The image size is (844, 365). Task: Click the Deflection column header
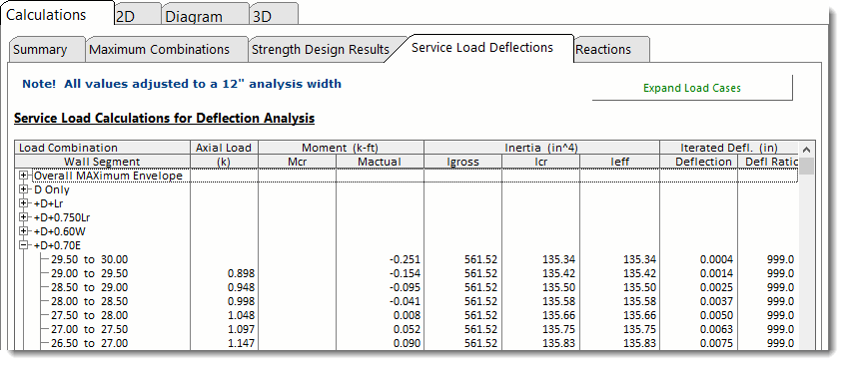click(698, 162)
